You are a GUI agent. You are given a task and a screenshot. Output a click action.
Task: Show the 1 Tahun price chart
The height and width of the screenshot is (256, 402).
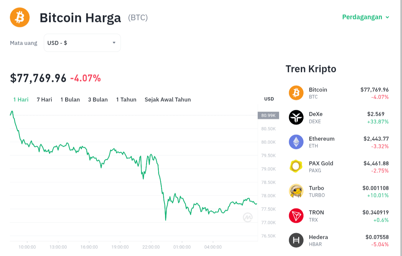click(126, 99)
